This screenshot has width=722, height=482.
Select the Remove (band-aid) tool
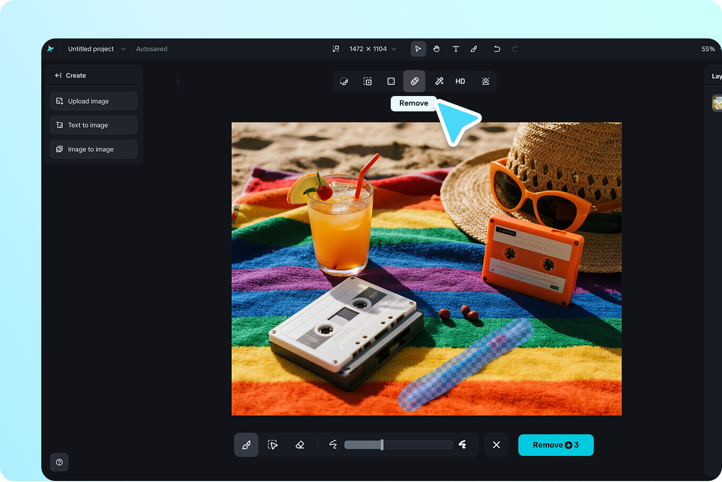pyautogui.click(x=414, y=81)
